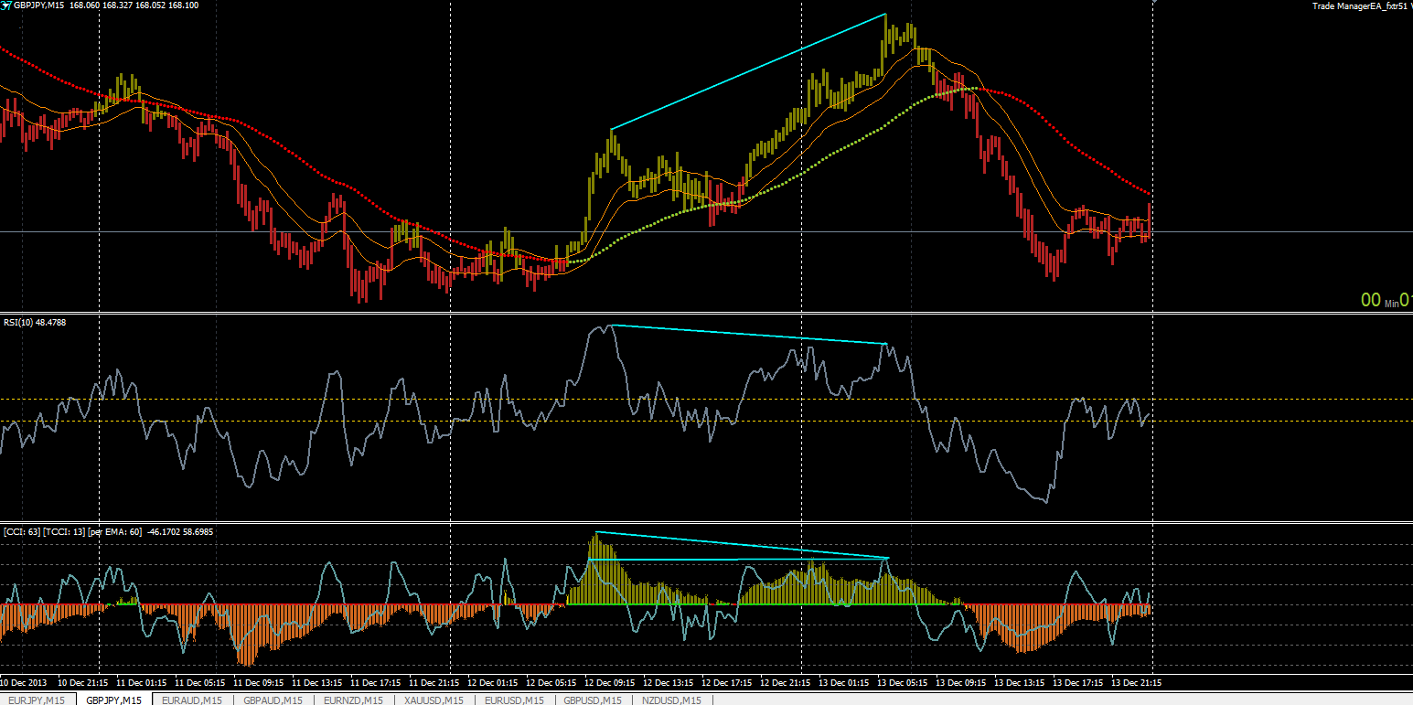Viewport: 1413px width, 705px height.
Task: Click the RSI(10) 48.4788 indicator label
Action: (35, 322)
